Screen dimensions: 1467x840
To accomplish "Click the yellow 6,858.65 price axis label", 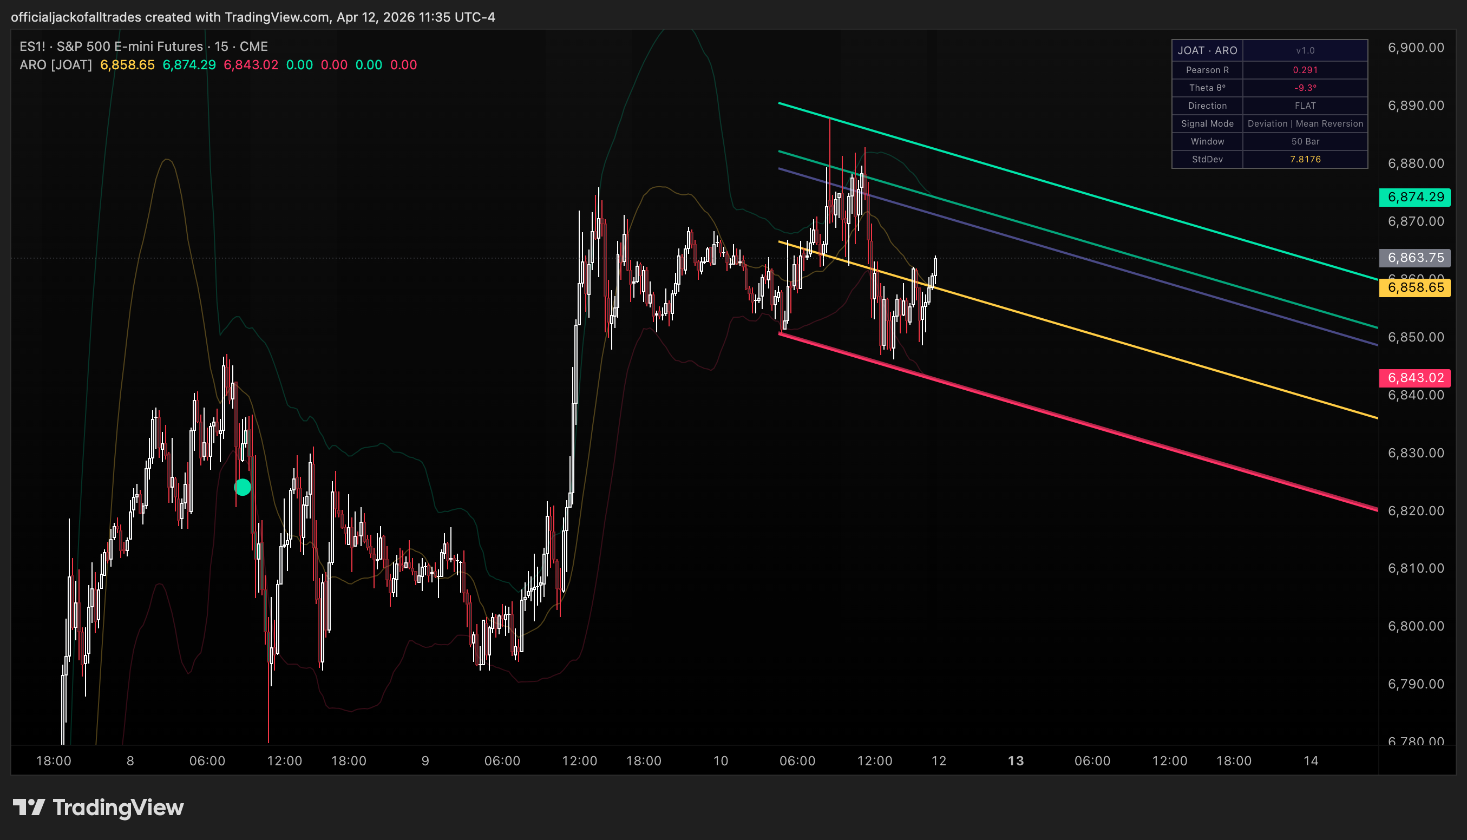I will tap(1415, 288).
